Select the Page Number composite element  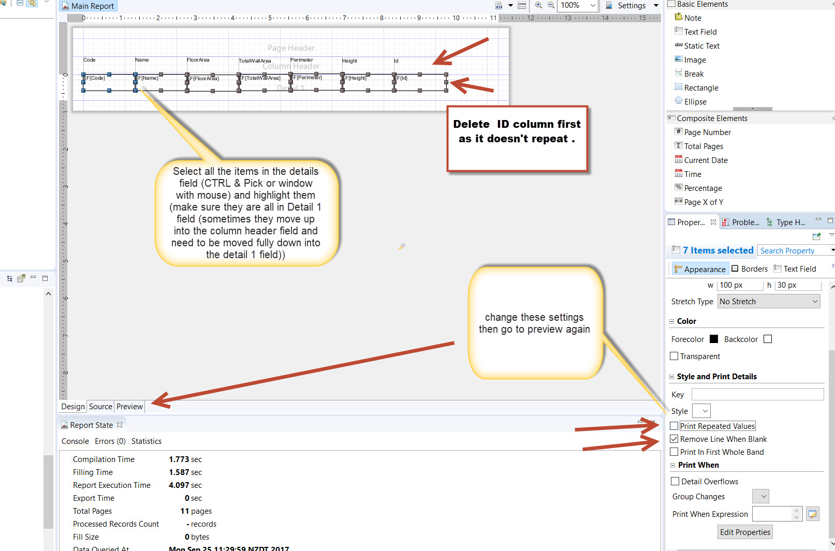point(707,132)
